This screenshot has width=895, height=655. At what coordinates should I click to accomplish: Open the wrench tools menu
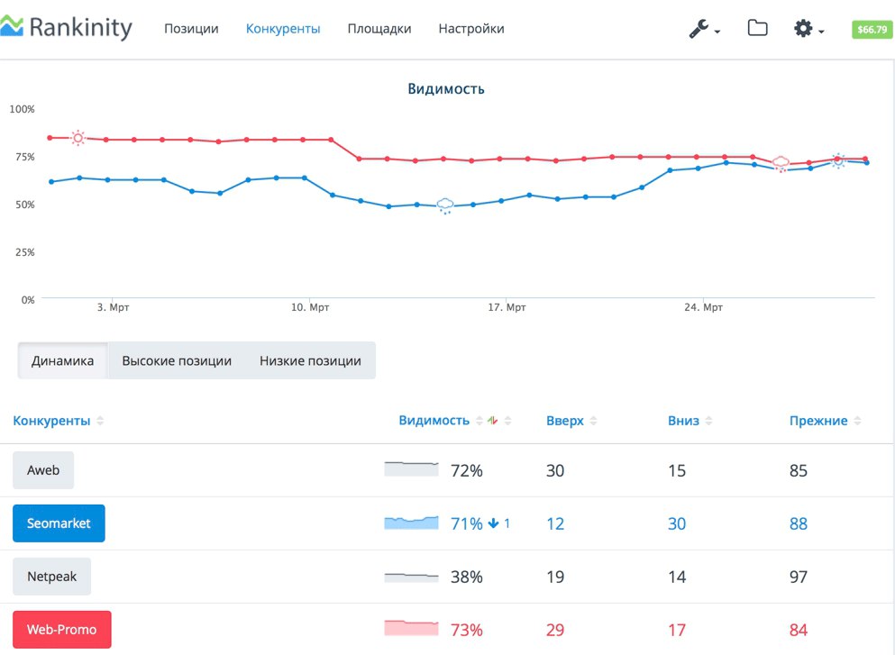[699, 28]
